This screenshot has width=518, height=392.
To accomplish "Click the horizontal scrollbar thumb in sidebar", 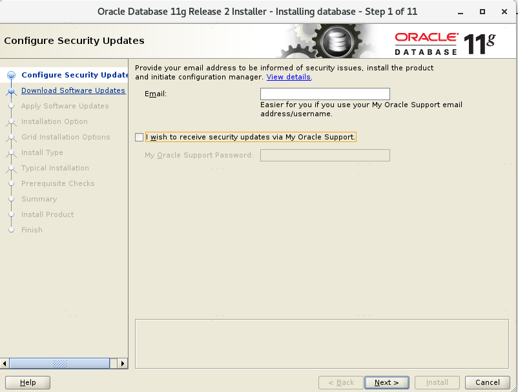I will click(59, 364).
